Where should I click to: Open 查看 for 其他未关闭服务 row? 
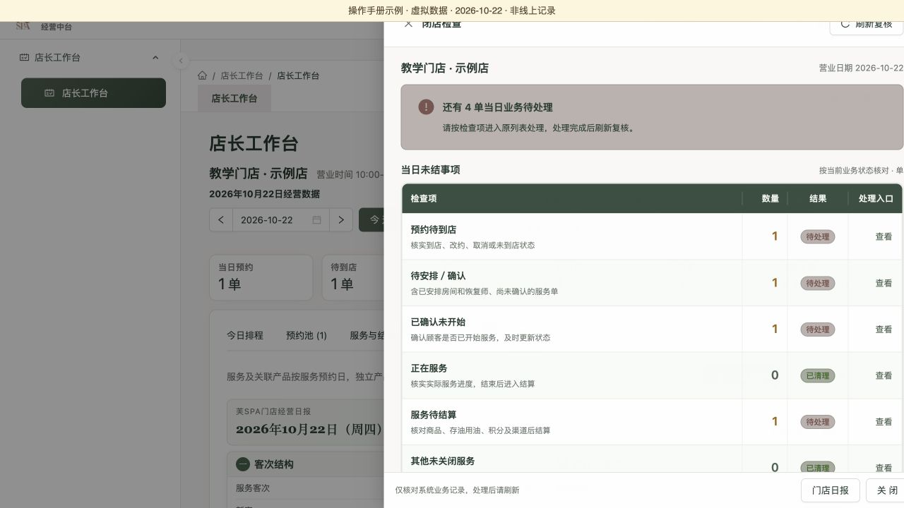tap(884, 468)
